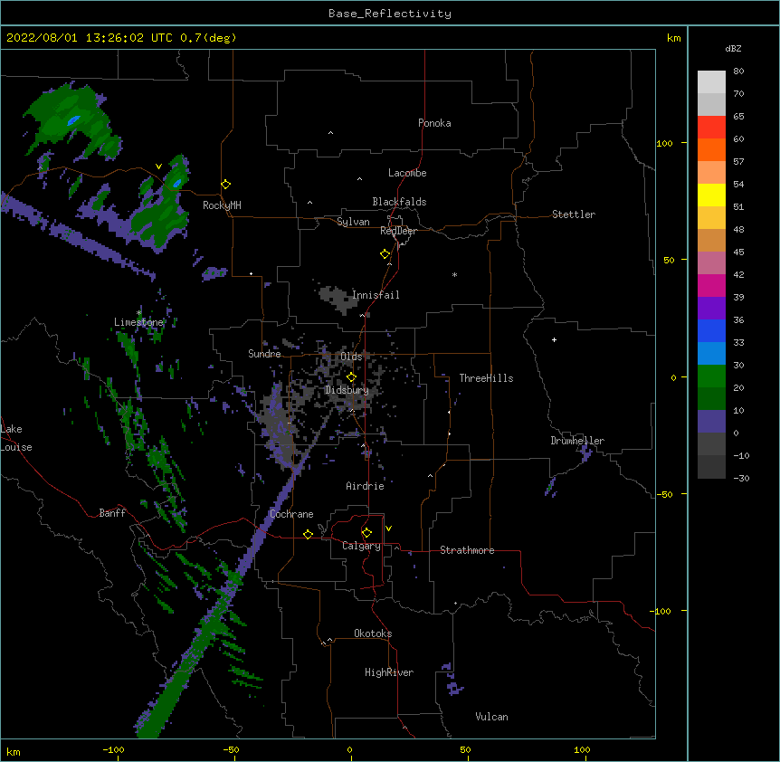Click the dark blue 33-36 dBZ legend swatch
This screenshot has height=762, width=780.
click(711, 330)
